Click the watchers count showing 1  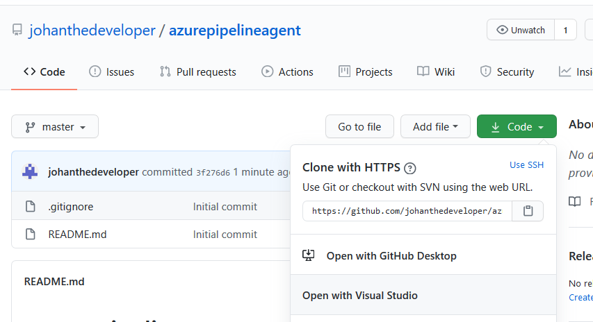(x=565, y=30)
